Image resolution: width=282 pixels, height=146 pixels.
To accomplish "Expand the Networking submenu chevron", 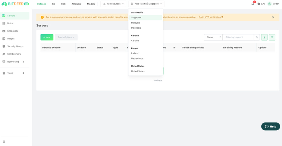I will coord(23,62).
